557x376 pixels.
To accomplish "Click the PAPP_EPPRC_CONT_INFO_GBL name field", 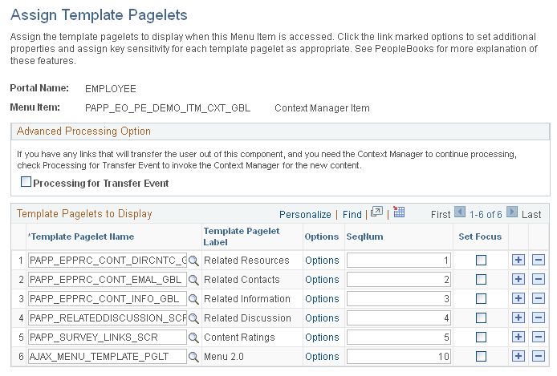I will [x=108, y=299].
